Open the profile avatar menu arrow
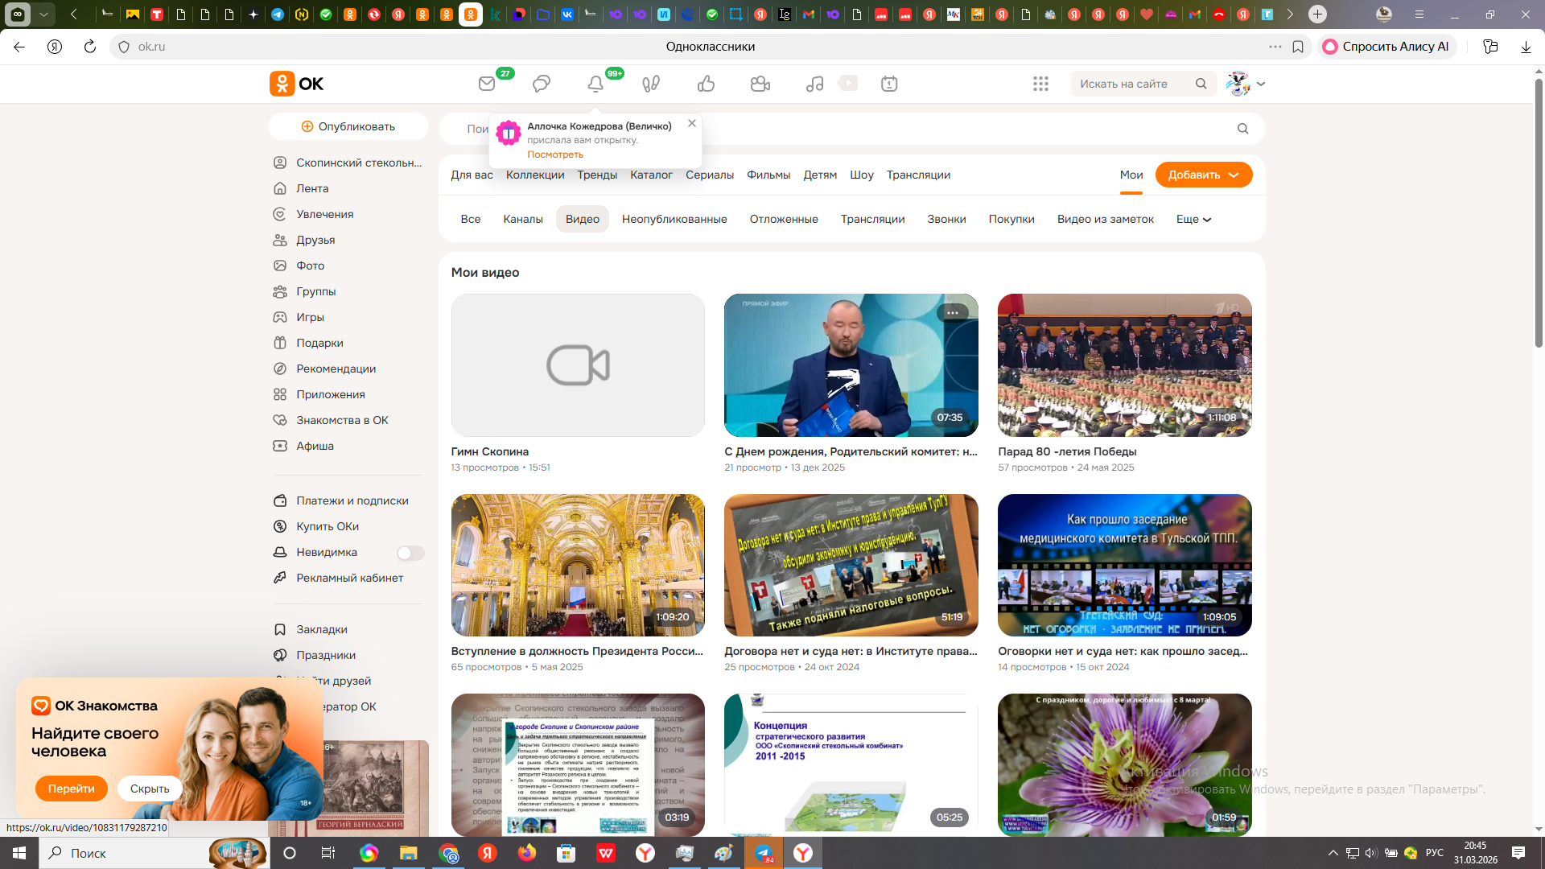 tap(1261, 84)
